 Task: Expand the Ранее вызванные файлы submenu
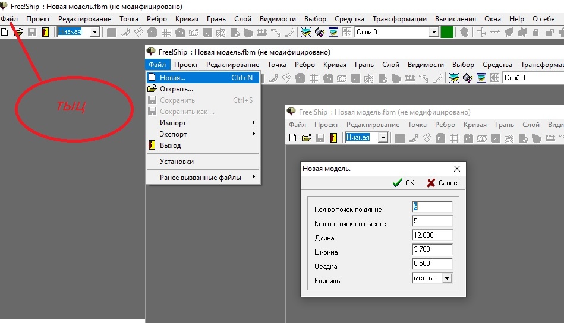coord(203,178)
